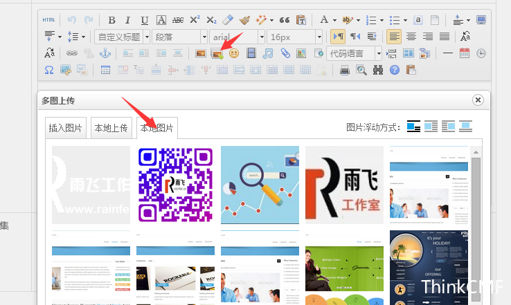Screen dimensions: 511x305
Task: Select the purple QR code thumbnail
Action: (x=175, y=185)
